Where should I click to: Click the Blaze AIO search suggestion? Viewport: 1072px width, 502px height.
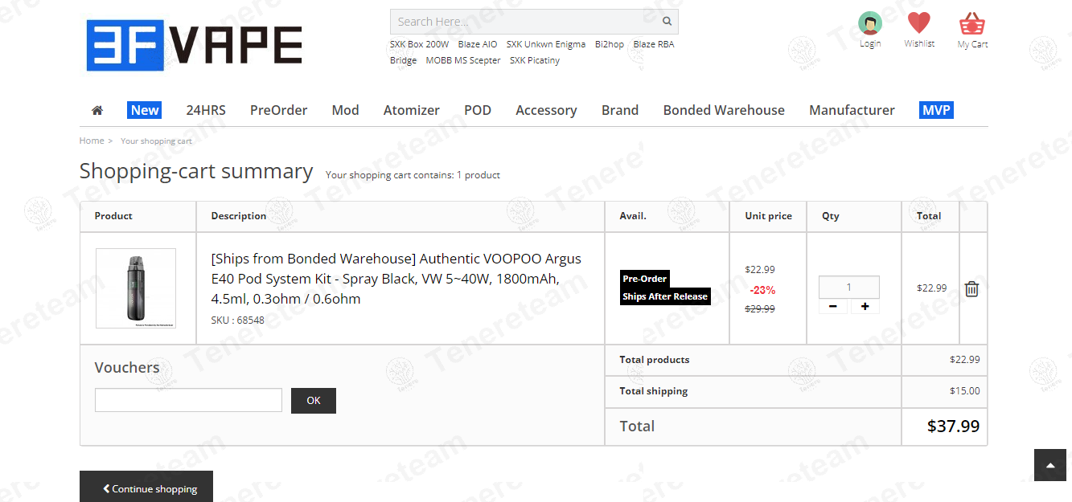click(478, 44)
